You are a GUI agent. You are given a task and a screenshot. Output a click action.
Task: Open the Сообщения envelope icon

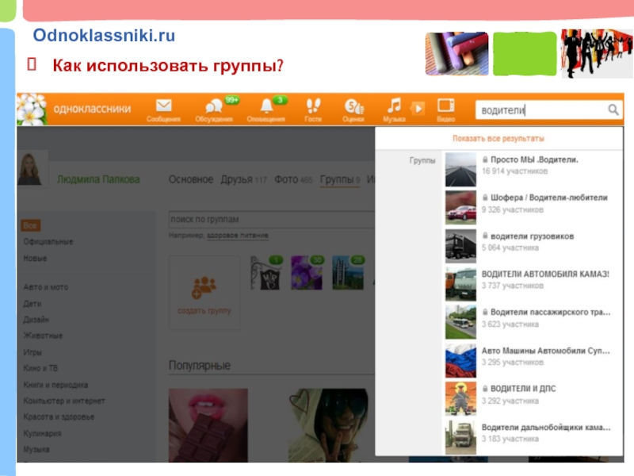coord(164,106)
